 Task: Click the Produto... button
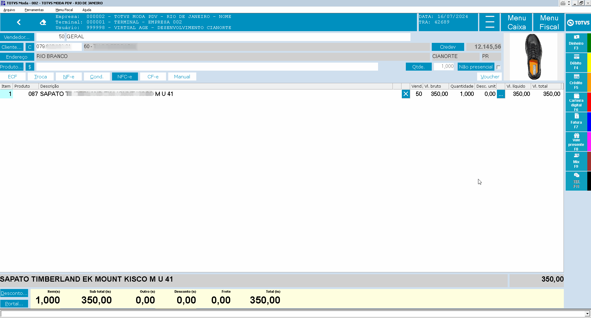point(12,67)
